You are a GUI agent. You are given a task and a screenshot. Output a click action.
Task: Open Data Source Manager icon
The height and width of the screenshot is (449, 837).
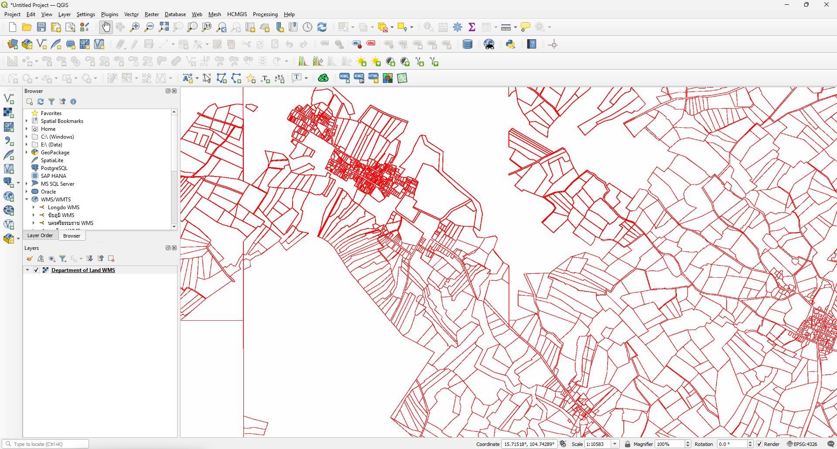[12, 44]
